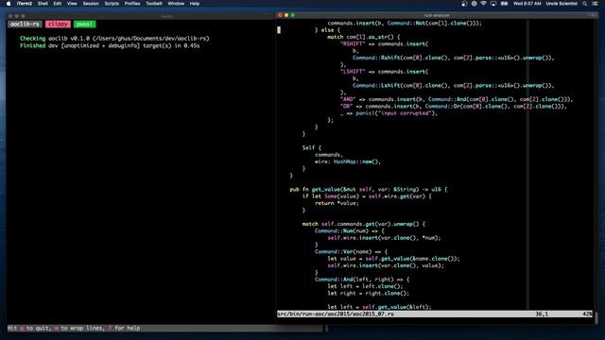Click the Wi-Fi status icon

(x=483, y=4)
